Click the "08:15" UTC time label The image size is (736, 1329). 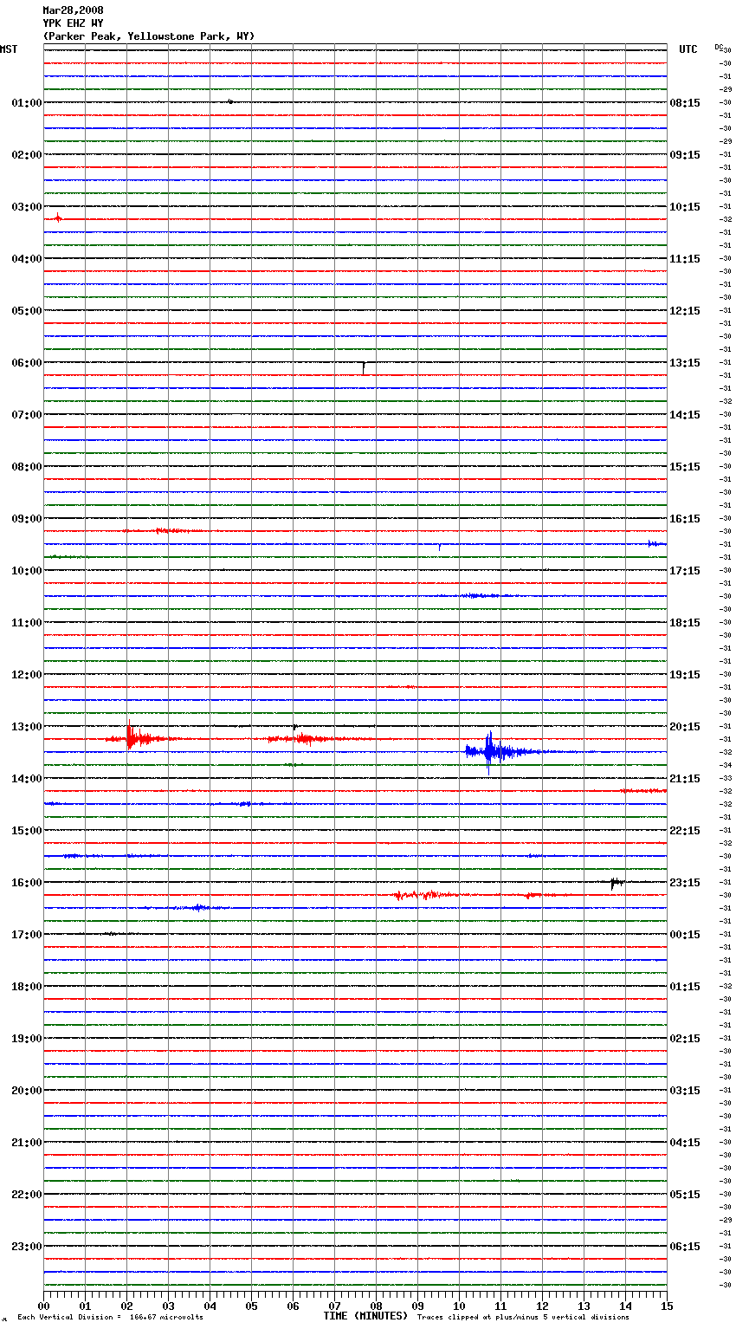pyautogui.click(x=685, y=103)
